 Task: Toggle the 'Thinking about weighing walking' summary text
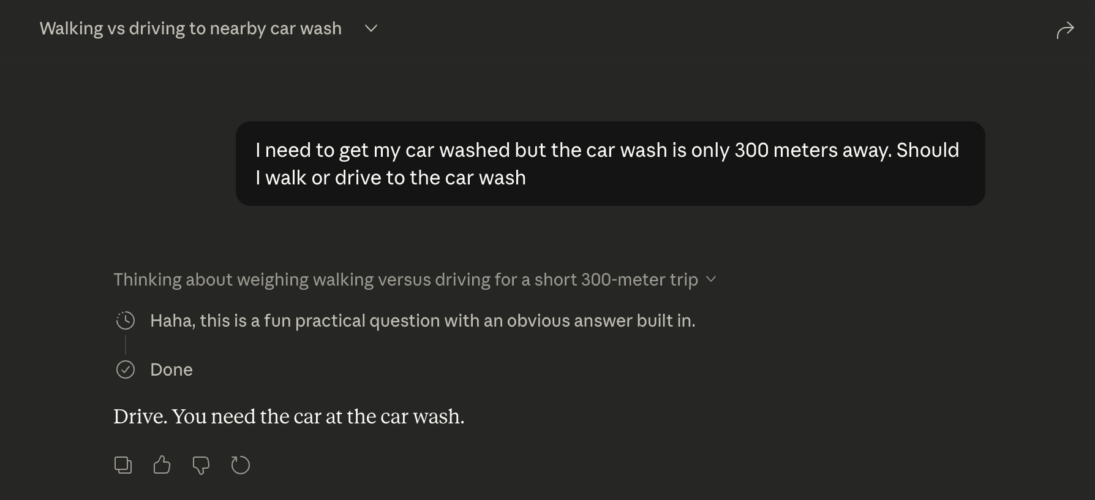pyautogui.click(x=405, y=279)
